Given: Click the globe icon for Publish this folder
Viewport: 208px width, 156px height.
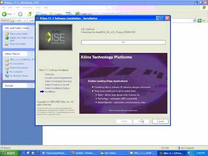Looking at the screenshot, I should point(7,38).
